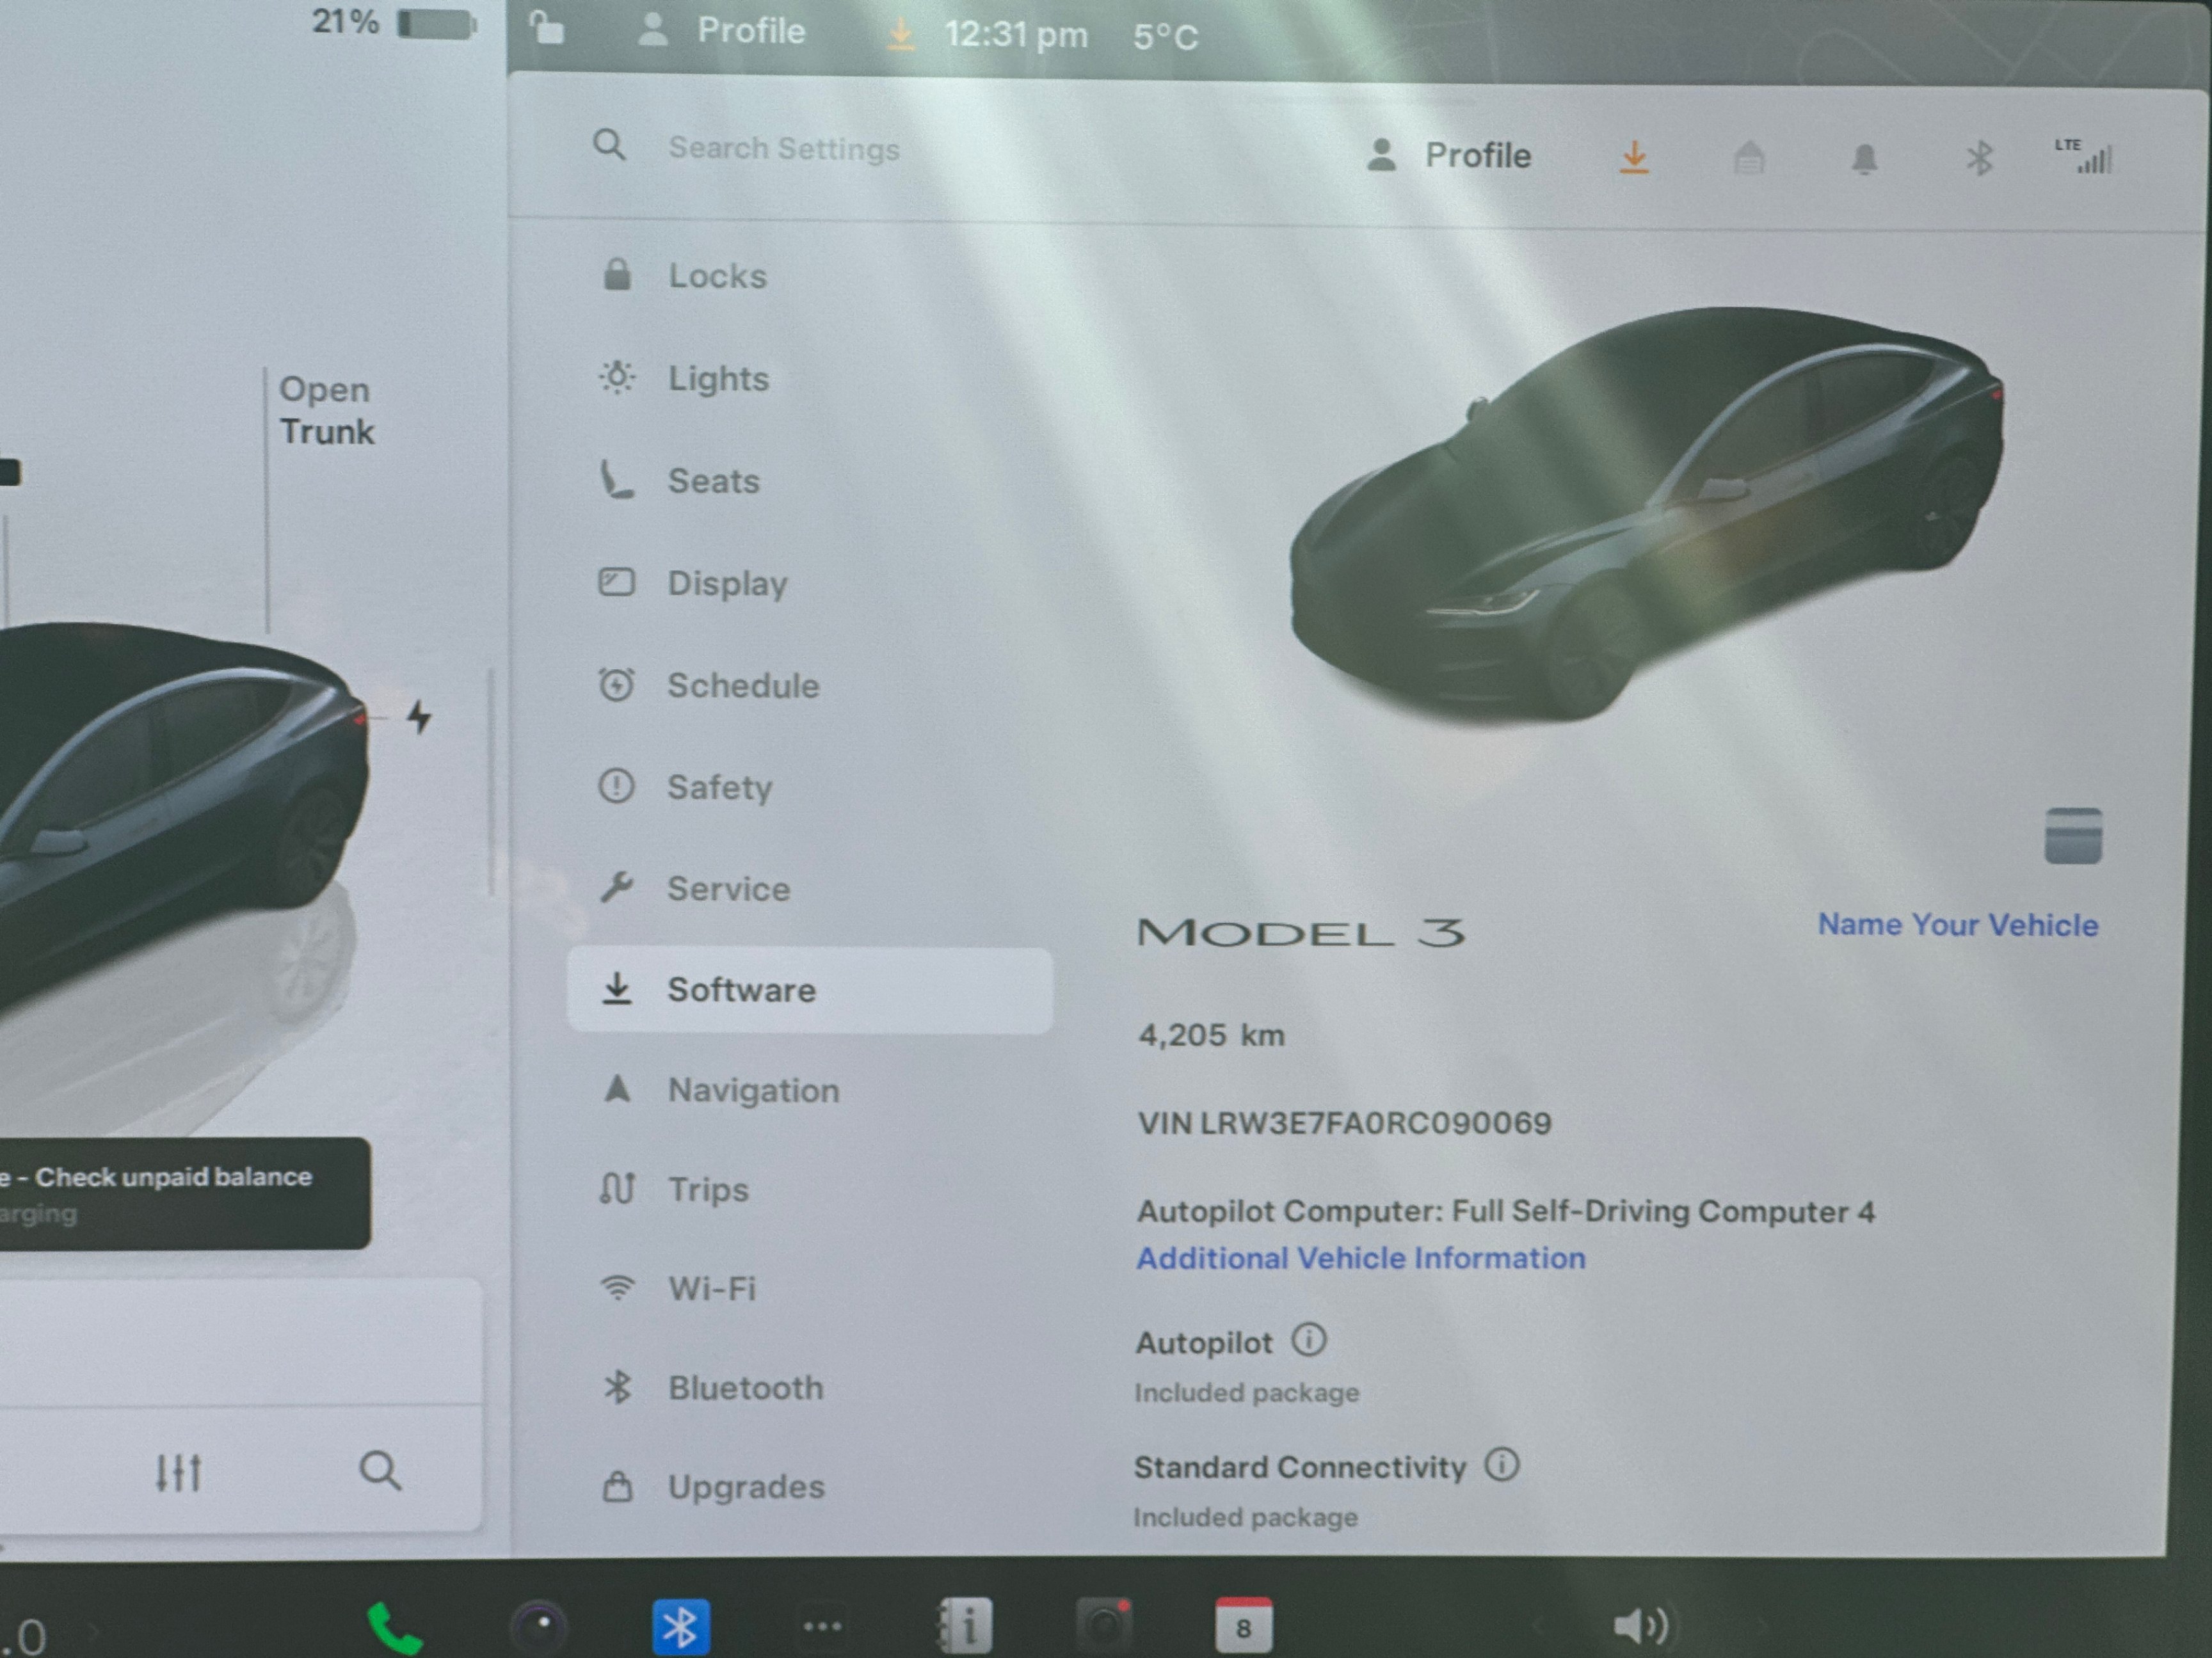Open the dashcam camera app icon
This screenshot has height=1658, width=2212.
[x=1104, y=1626]
